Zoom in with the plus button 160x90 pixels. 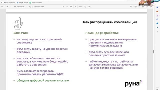67,7
